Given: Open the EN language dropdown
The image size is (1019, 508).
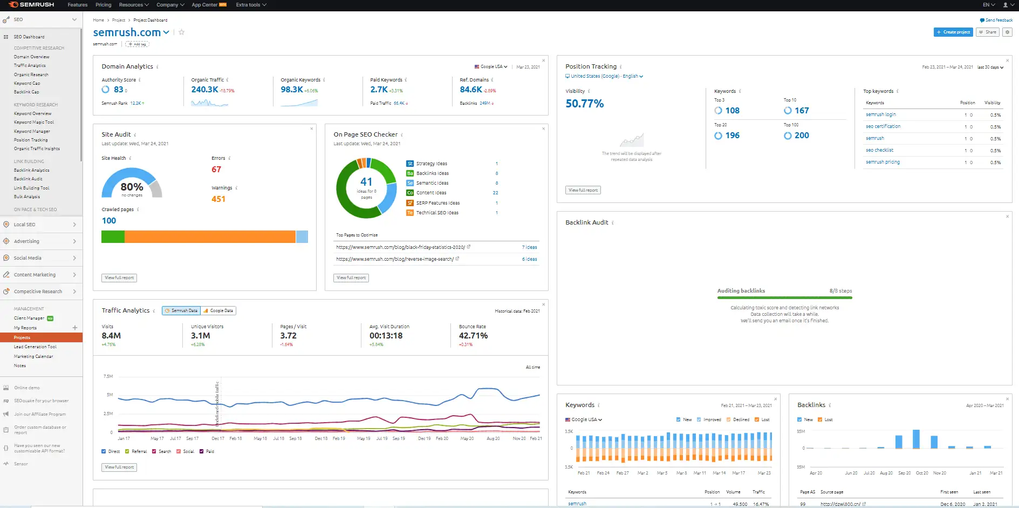Looking at the screenshot, I should (989, 5).
